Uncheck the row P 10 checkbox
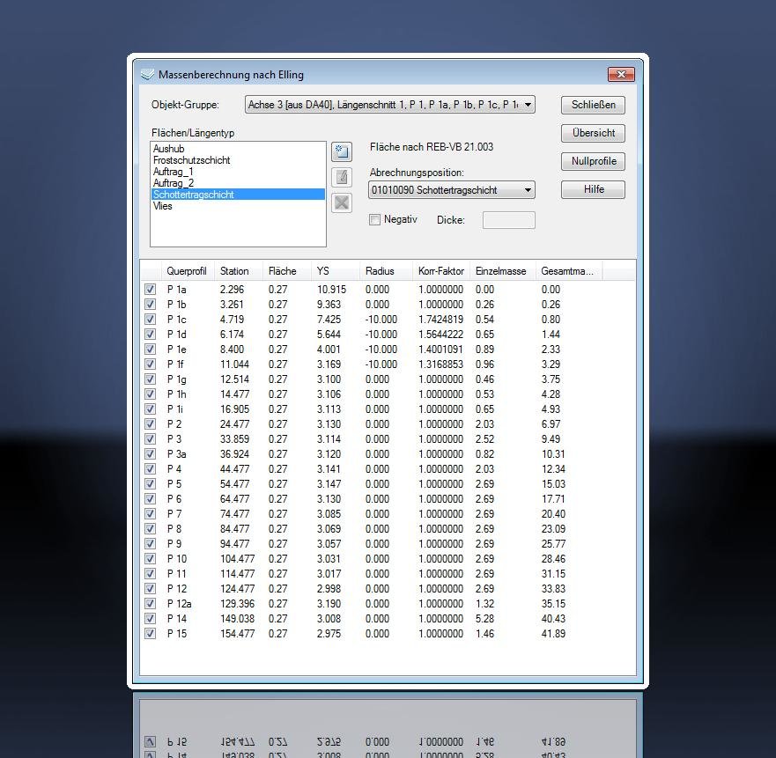 150,559
